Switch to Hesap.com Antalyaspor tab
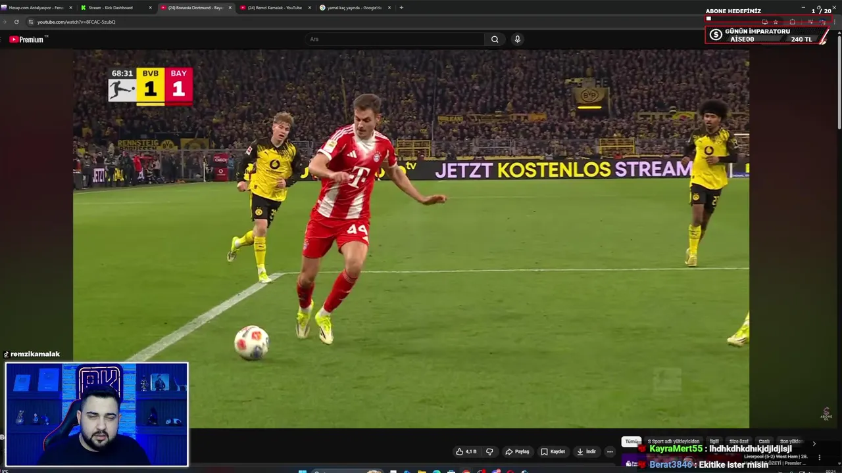 tap(36, 8)
